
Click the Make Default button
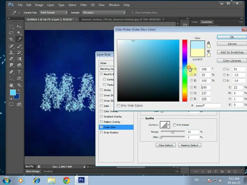click(165, 145)
